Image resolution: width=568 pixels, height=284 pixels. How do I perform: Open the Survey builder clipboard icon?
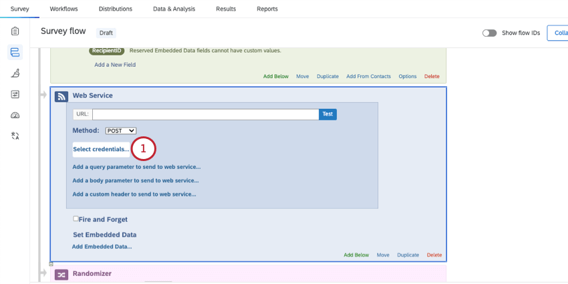[15, 31]
